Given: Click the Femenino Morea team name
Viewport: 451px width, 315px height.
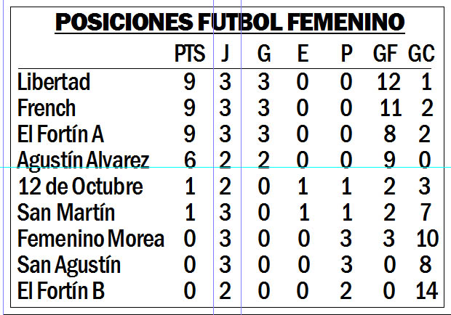Looking at the screenshot, I should point(91,239).
